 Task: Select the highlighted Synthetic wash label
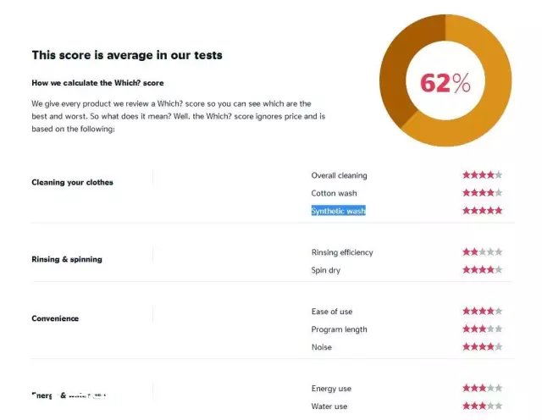click(339, 211)
